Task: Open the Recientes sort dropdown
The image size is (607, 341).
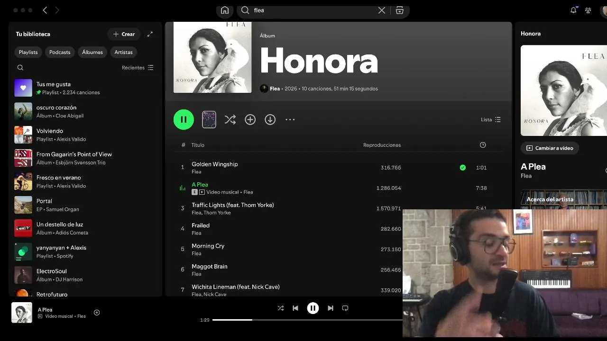Action: (138, 68)
